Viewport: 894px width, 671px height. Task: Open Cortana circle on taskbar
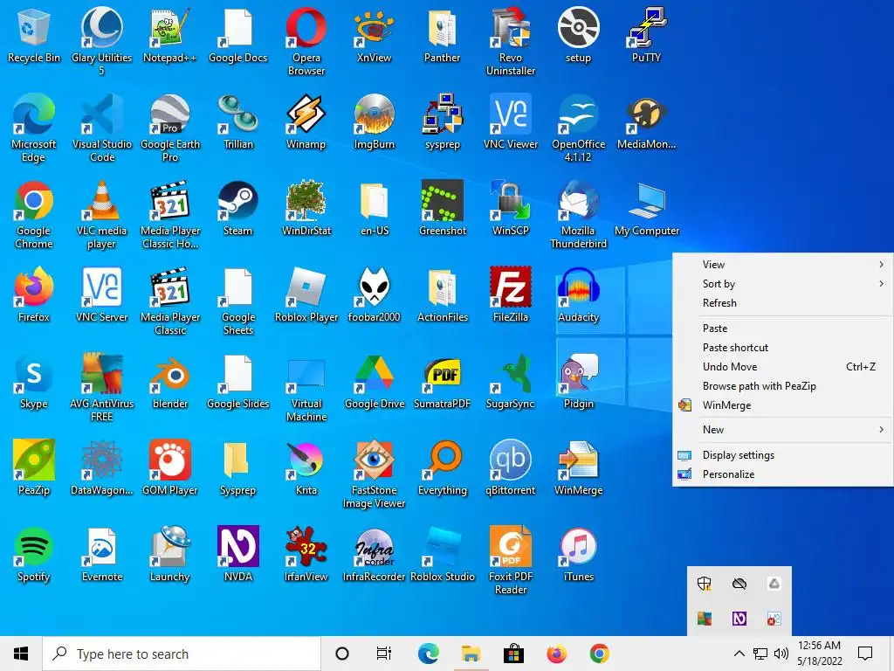click(x=342, y=654)
